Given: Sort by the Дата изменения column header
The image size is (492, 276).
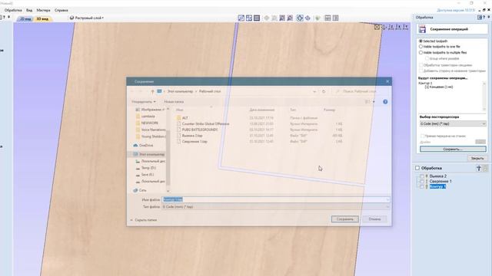Looking at the screenshot, I should pos(262,110).
